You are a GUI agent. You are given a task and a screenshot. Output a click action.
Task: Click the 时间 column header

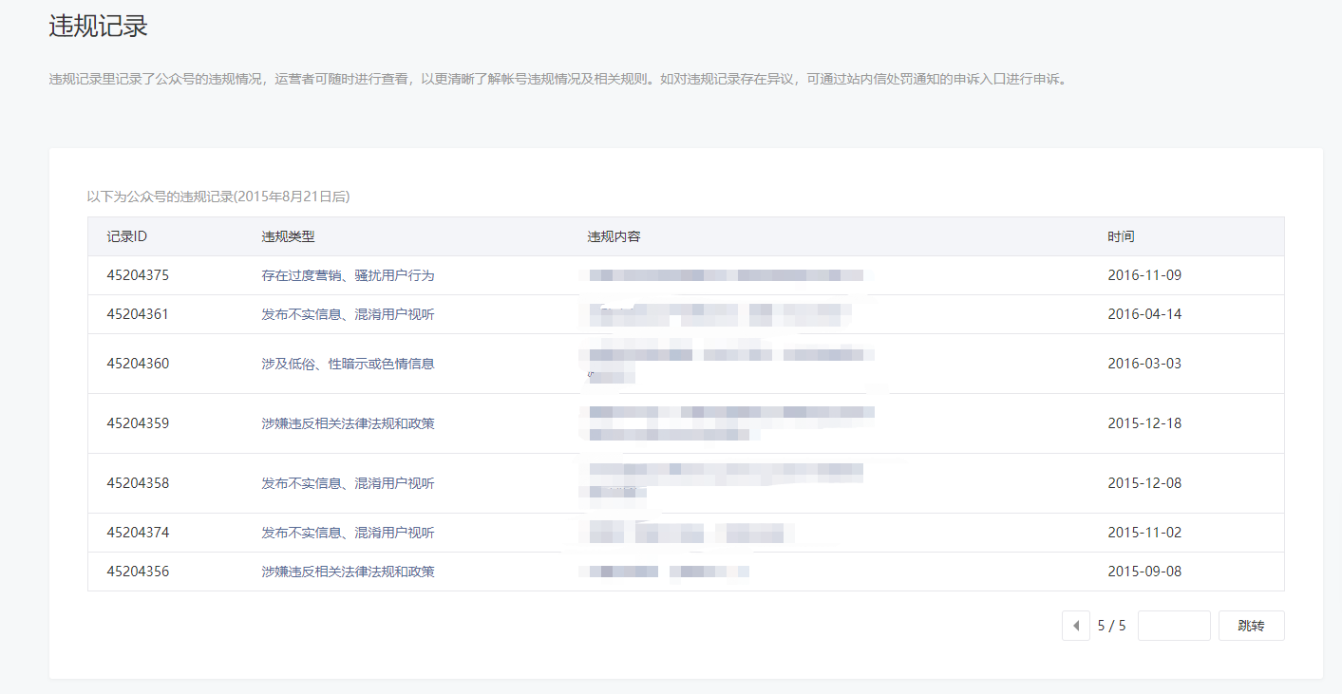1121,236
